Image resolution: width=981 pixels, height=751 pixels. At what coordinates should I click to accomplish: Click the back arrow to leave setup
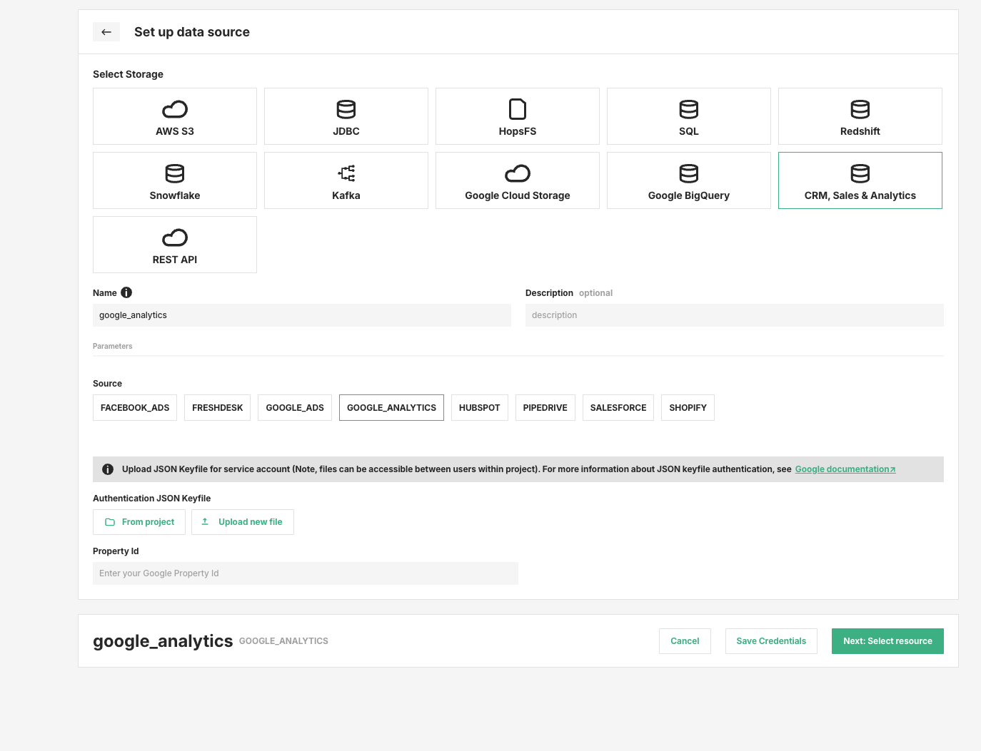[106, 31]
